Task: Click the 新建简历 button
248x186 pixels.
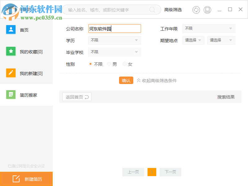Action: (x=26, y=179)
